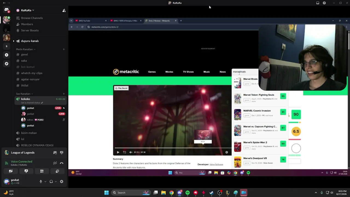Click the Windows Start button on the taskbar

106,193
